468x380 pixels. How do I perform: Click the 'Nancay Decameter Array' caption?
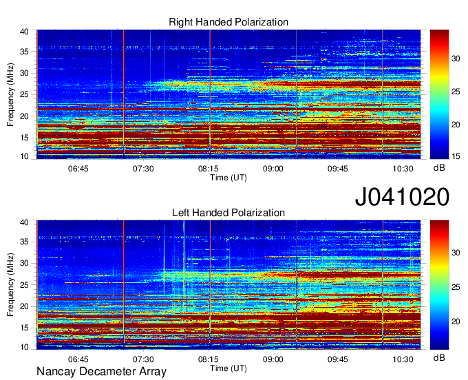(101, 371)
